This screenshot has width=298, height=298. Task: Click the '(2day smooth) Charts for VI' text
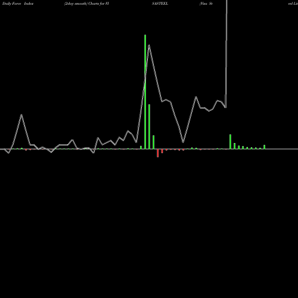click(x=86, y=4)
